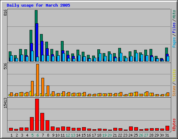The width and height of the screenshot is (178, 139).
Task: Click the dark blue files bar for day 6
Action: click(37, 40)
